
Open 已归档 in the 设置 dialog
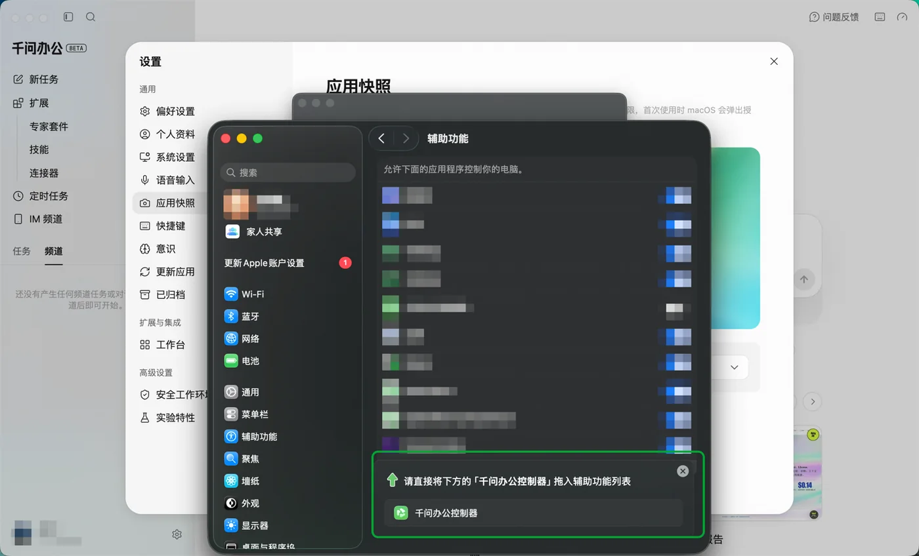(163, 295)
